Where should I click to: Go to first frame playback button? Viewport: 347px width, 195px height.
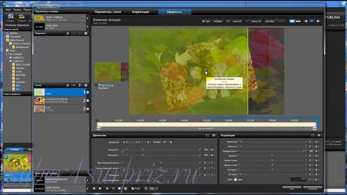pyautogui.click(x=94, y=188)
